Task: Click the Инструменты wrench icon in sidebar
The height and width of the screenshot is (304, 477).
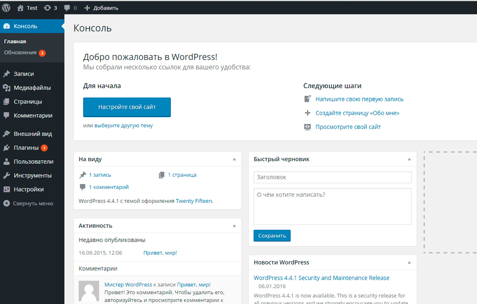Action: pyautogui.click(x=7, y=175)
